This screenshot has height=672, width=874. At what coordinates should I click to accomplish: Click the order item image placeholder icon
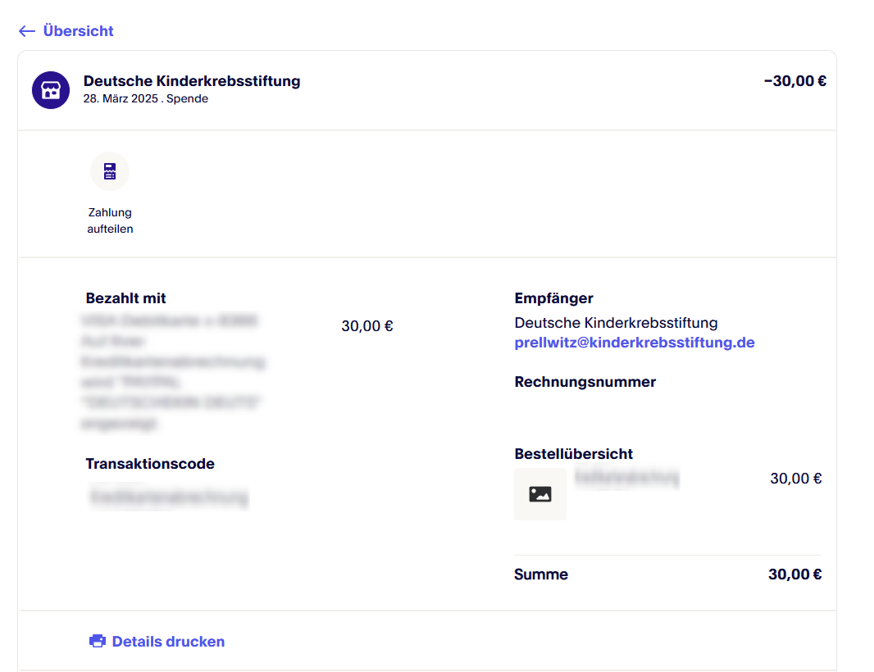point(539,494)
